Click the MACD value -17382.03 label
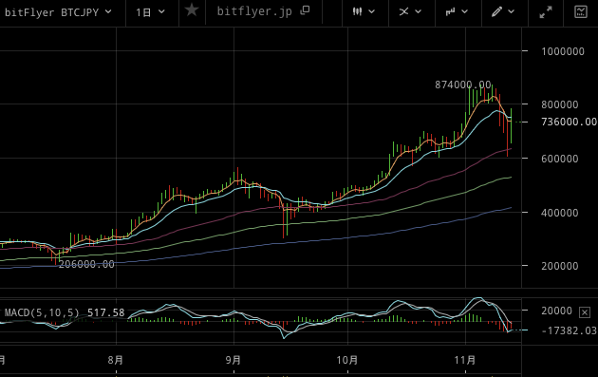598x377 pixels. point(569,330)
